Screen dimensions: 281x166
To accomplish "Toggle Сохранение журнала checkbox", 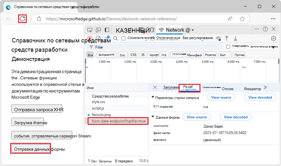I will tap(124, 38).
